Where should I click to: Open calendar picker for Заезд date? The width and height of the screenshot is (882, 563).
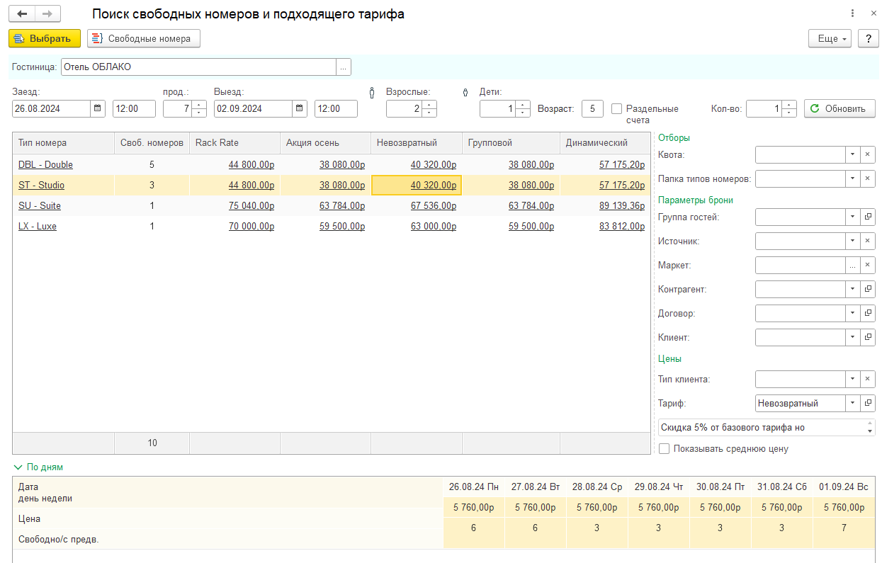click(98, 108)
